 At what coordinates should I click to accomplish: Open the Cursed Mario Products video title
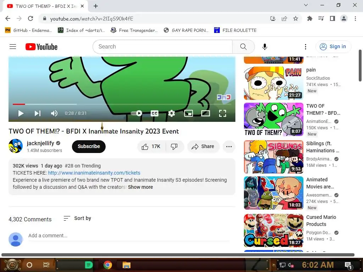(321, 221)
